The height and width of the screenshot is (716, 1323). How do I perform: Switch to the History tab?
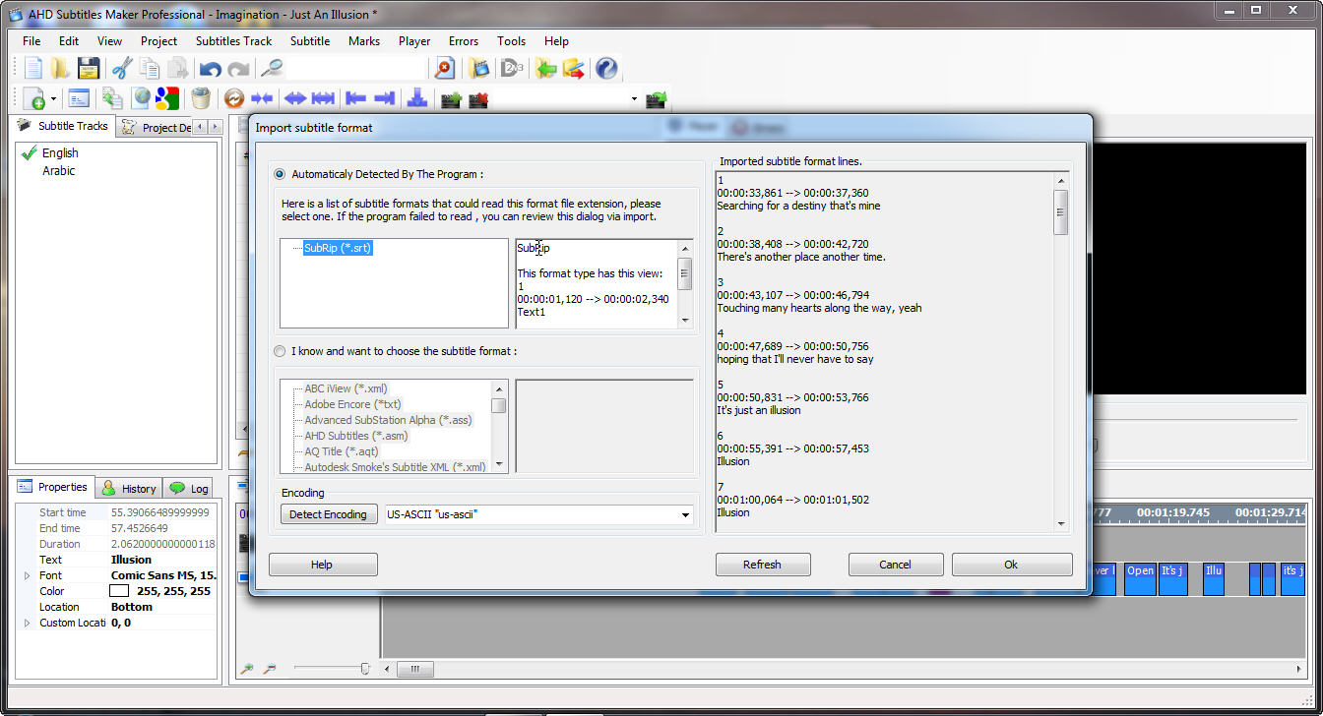129,488
